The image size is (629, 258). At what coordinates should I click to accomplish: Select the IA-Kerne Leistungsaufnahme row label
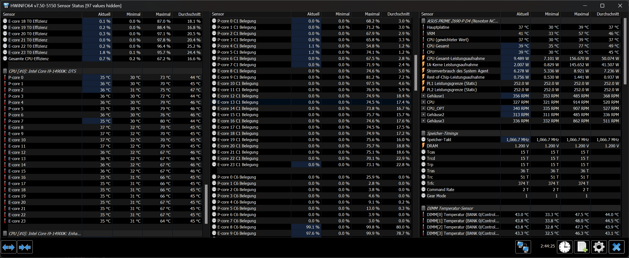[x=452, y=65]
